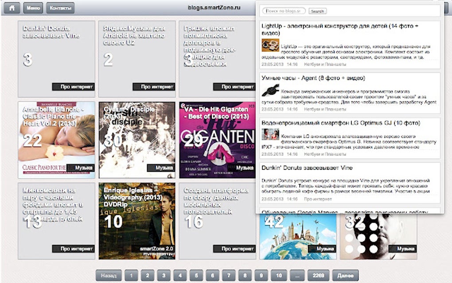This screenshot has height=283, width=452.
Task: Select Про интернет tag on Минкомсвязи tile
Action: [73, 249]
